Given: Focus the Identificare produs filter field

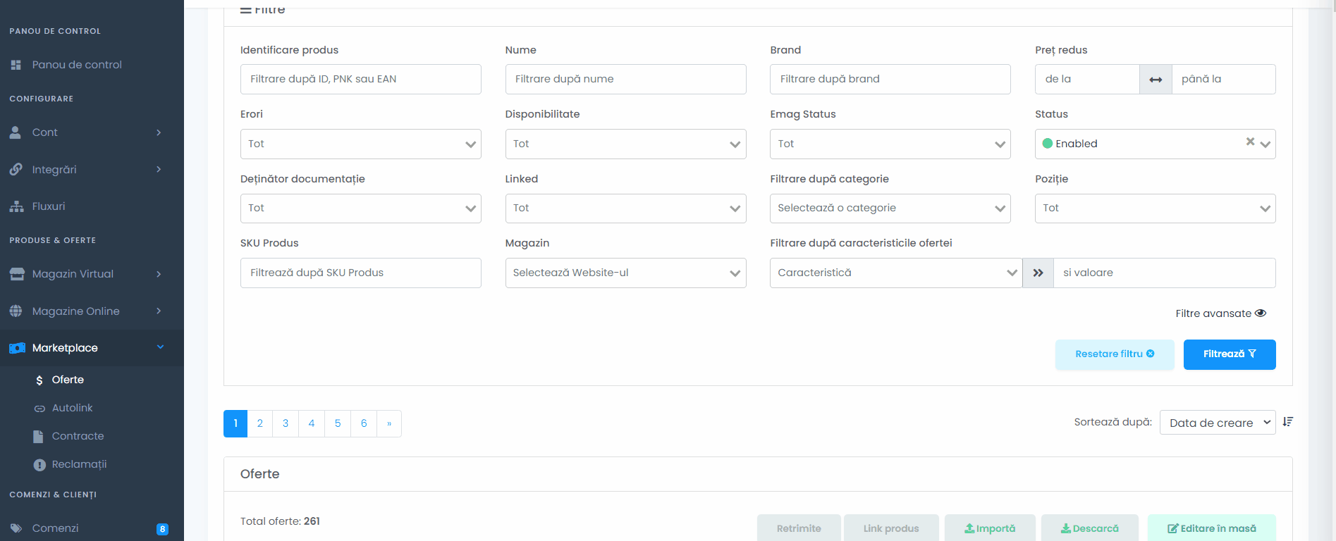Looking at the screenshot, I should point(361,80).
